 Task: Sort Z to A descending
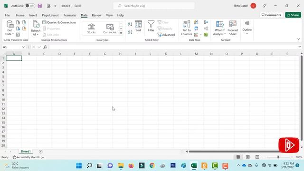[x=130, y=32]
